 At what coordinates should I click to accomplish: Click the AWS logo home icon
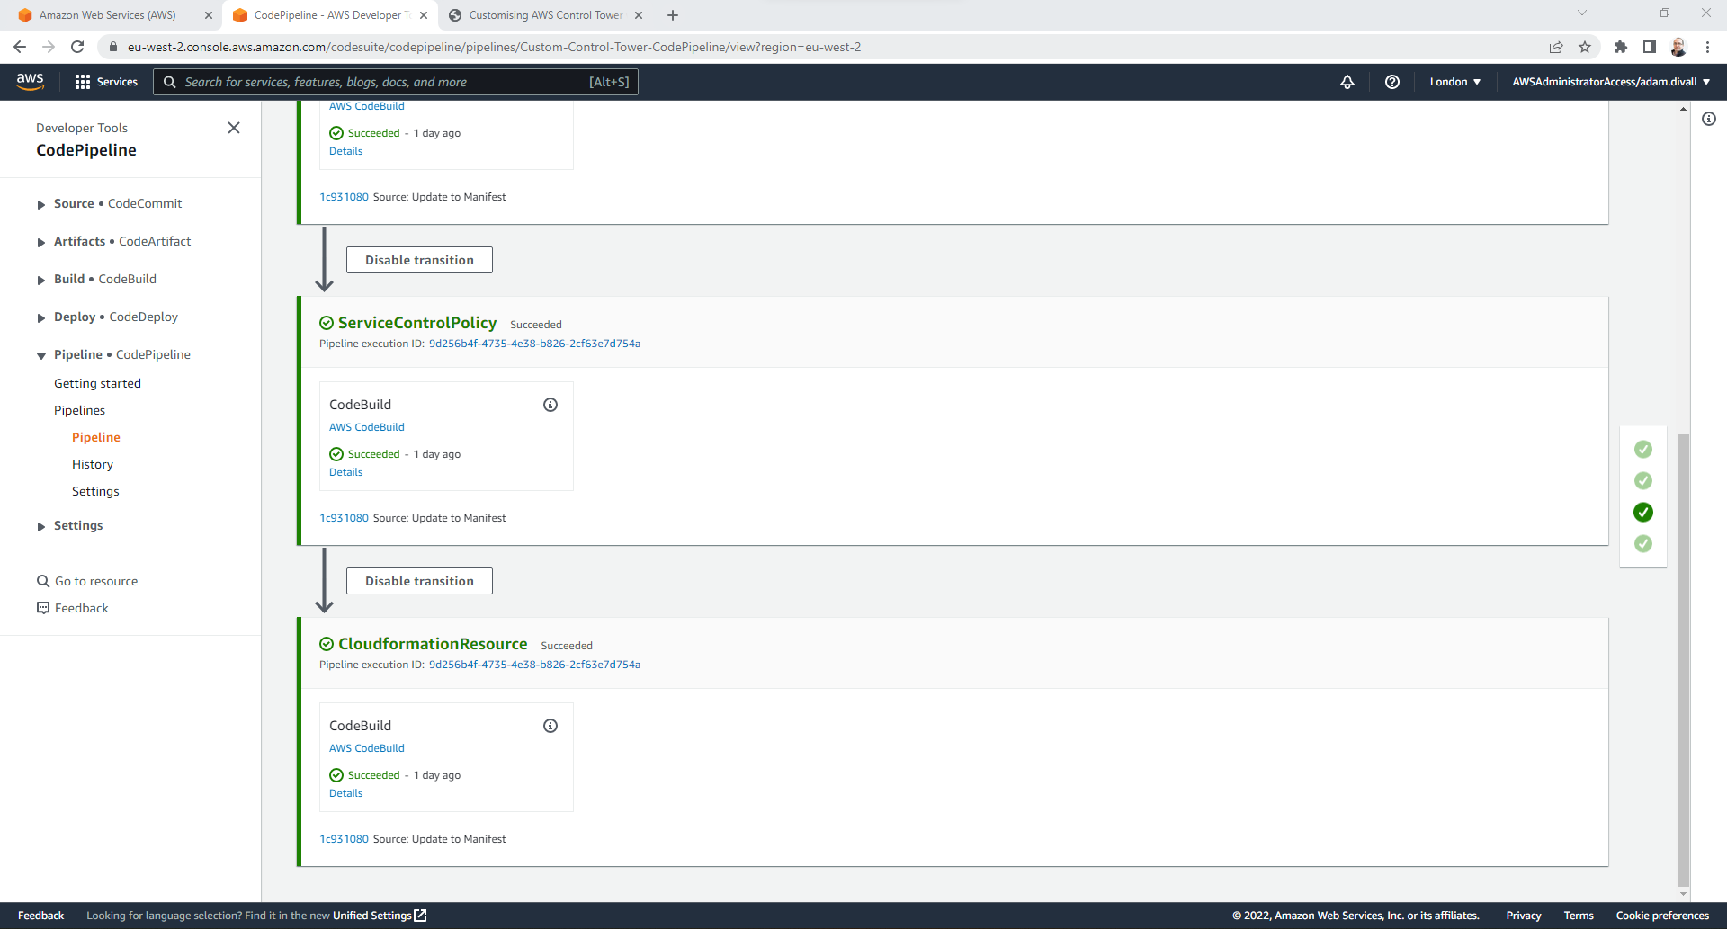pyautogui.click(x=31, y=81)
